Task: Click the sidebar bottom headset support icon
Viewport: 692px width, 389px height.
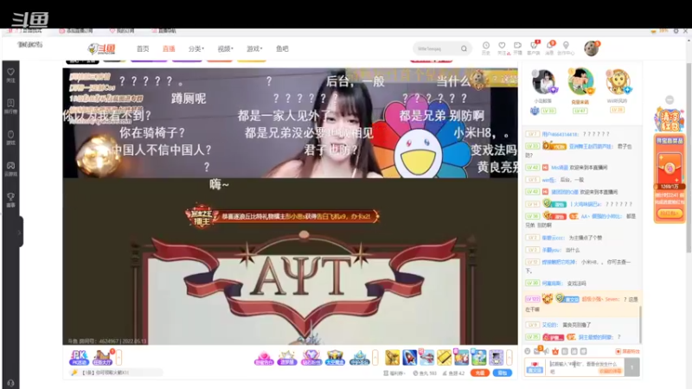Action: pos(10,383)
